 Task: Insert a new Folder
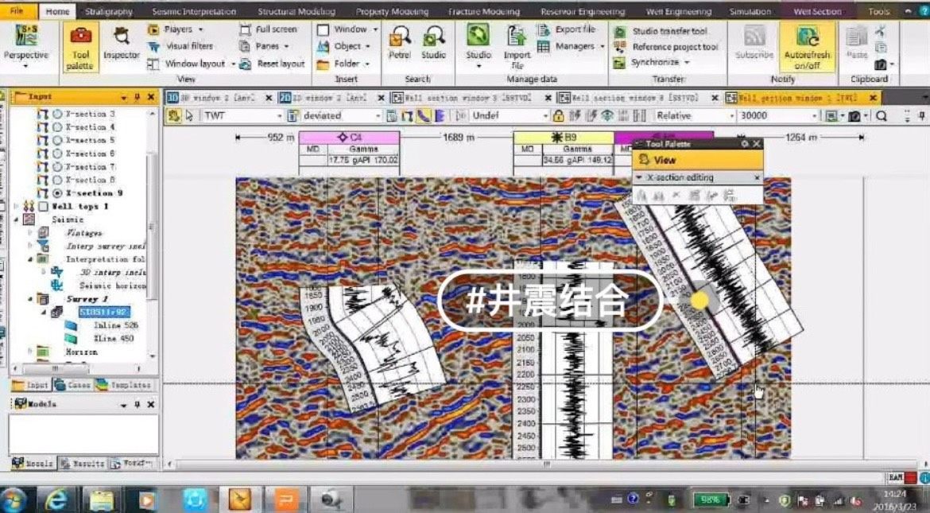343,64
